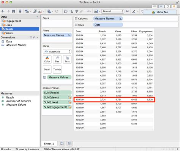Click the Detail button on the Marks card
180x151 pixels.
tap(47, 70)
